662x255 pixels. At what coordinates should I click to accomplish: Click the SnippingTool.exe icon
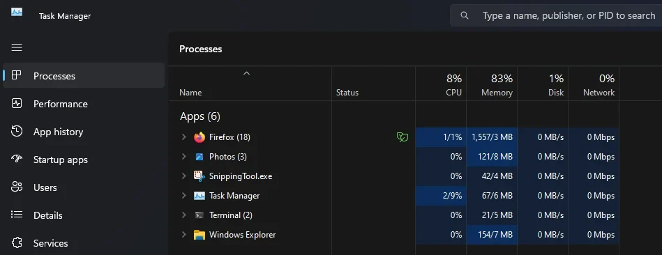(200, 176)
